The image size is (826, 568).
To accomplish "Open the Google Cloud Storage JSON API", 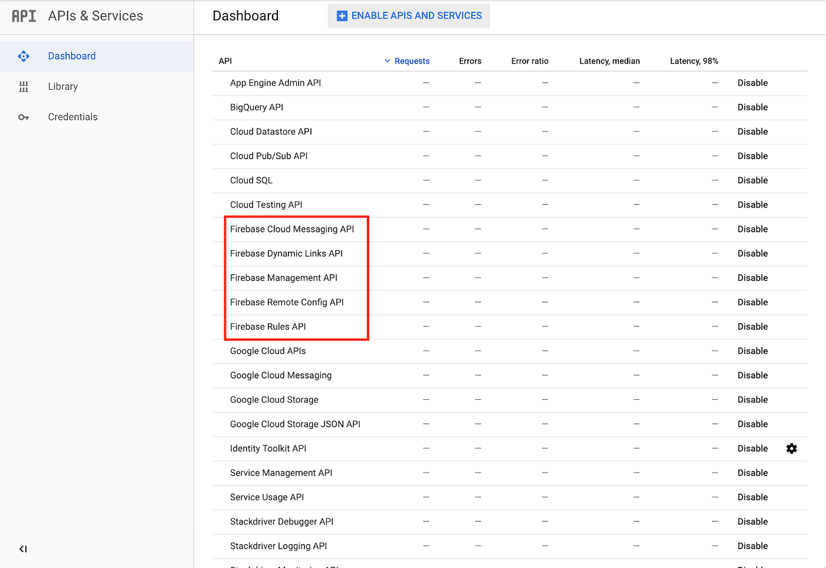I will click(296, 423).
